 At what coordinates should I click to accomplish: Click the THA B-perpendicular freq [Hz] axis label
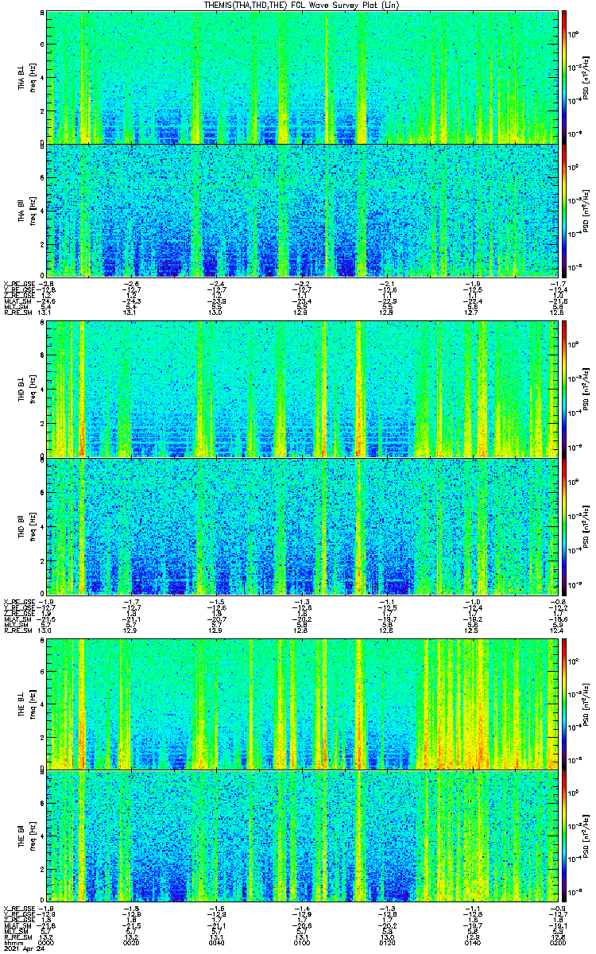[32, 77]
